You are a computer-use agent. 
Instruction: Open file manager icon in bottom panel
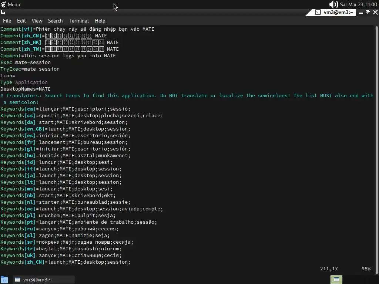tap(4, 280)
